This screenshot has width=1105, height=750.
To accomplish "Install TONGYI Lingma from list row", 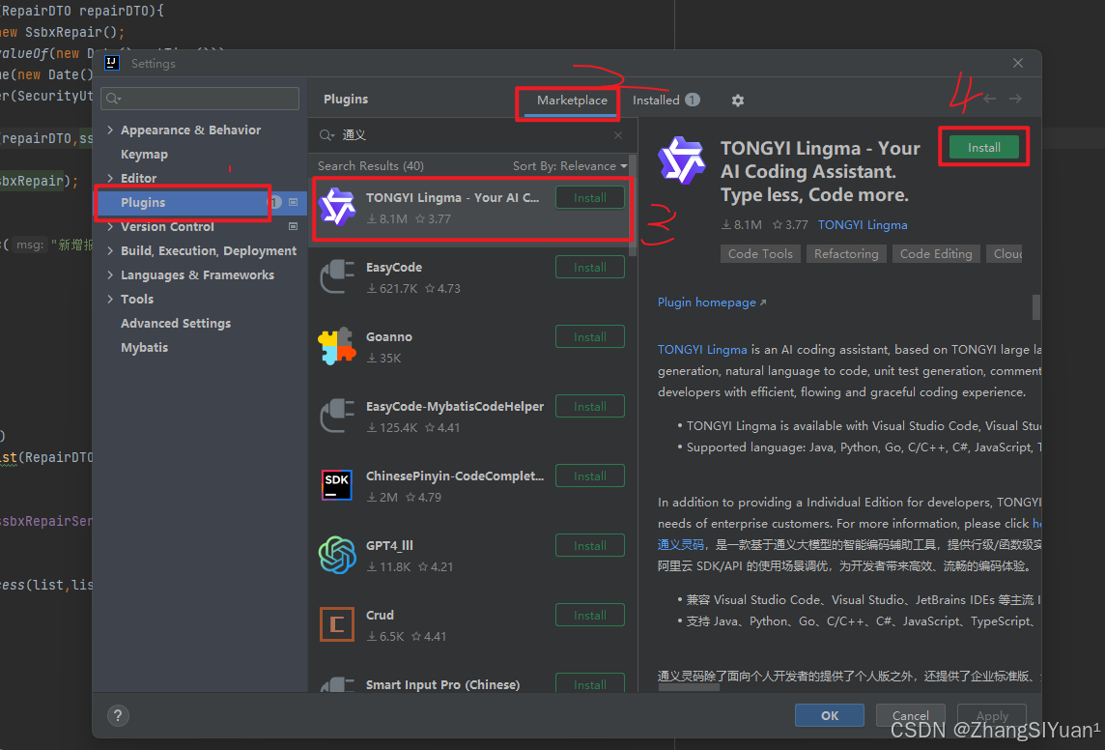I will click(x=590, y=198).
